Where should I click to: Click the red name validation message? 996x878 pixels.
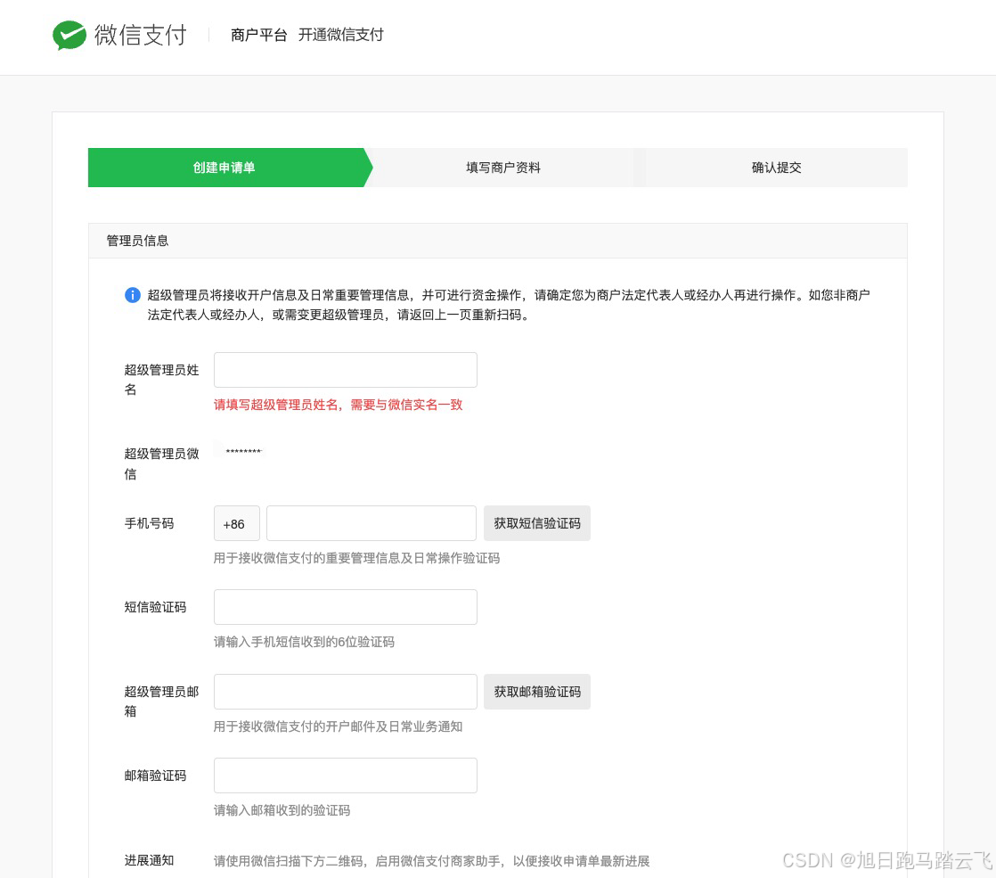pos(338,405)
